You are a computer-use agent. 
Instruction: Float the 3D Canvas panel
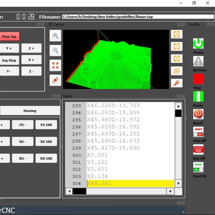(x=179, y=24)
